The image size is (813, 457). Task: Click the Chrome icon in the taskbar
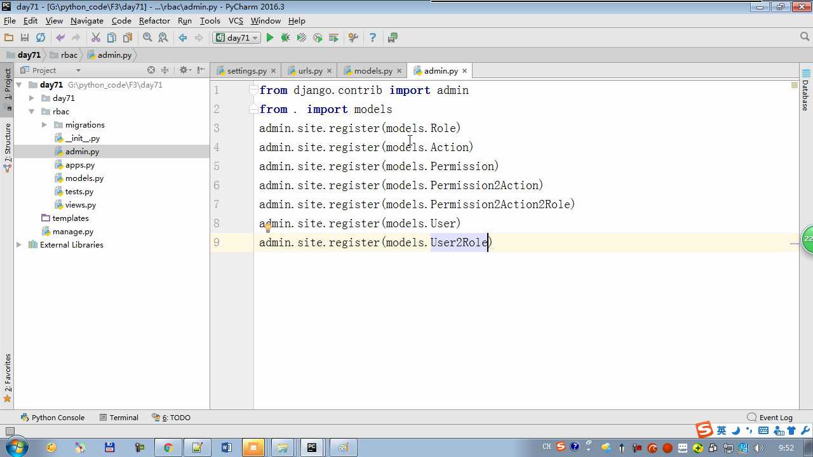[168, 447]
